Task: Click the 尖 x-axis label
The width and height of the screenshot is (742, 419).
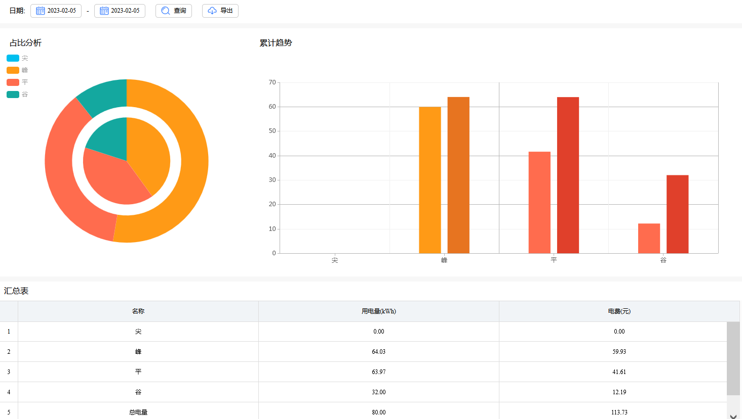Action: 335,260
